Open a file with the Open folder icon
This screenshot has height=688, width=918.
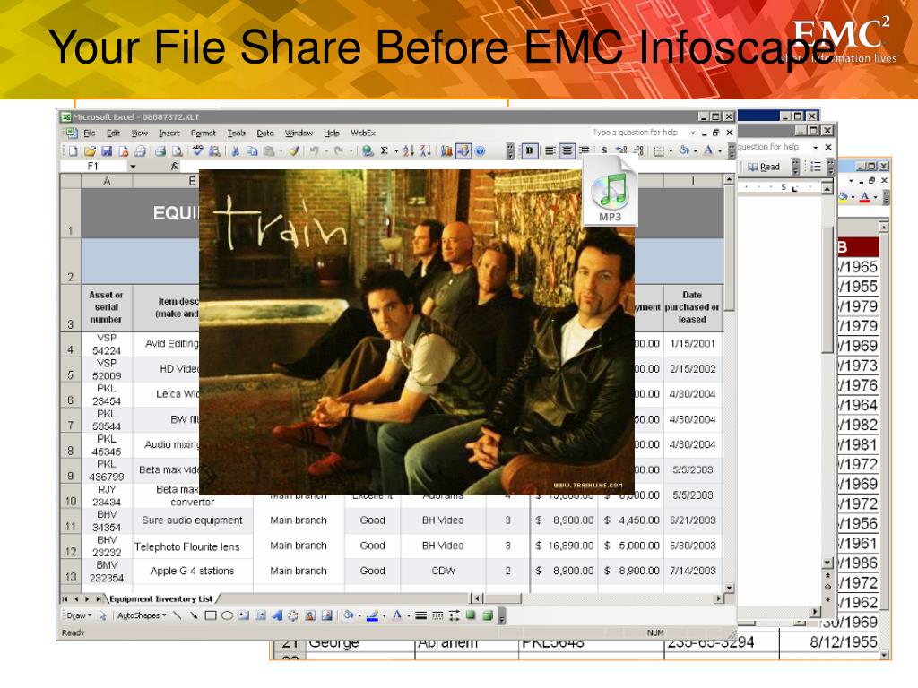[x=90, y=150]
